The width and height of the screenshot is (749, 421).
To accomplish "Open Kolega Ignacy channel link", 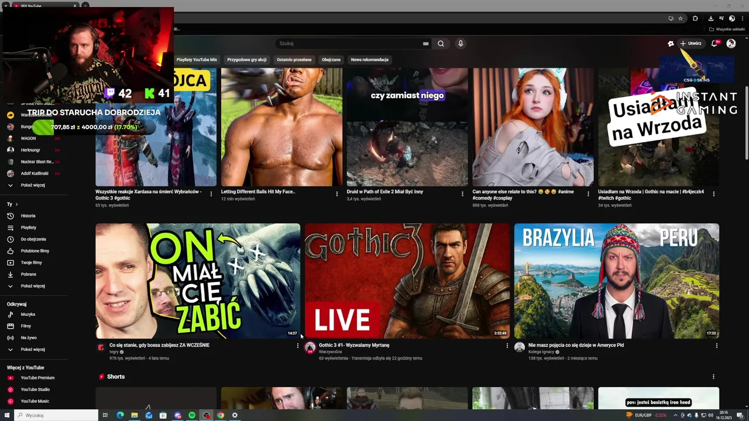I will click(540, 352).
